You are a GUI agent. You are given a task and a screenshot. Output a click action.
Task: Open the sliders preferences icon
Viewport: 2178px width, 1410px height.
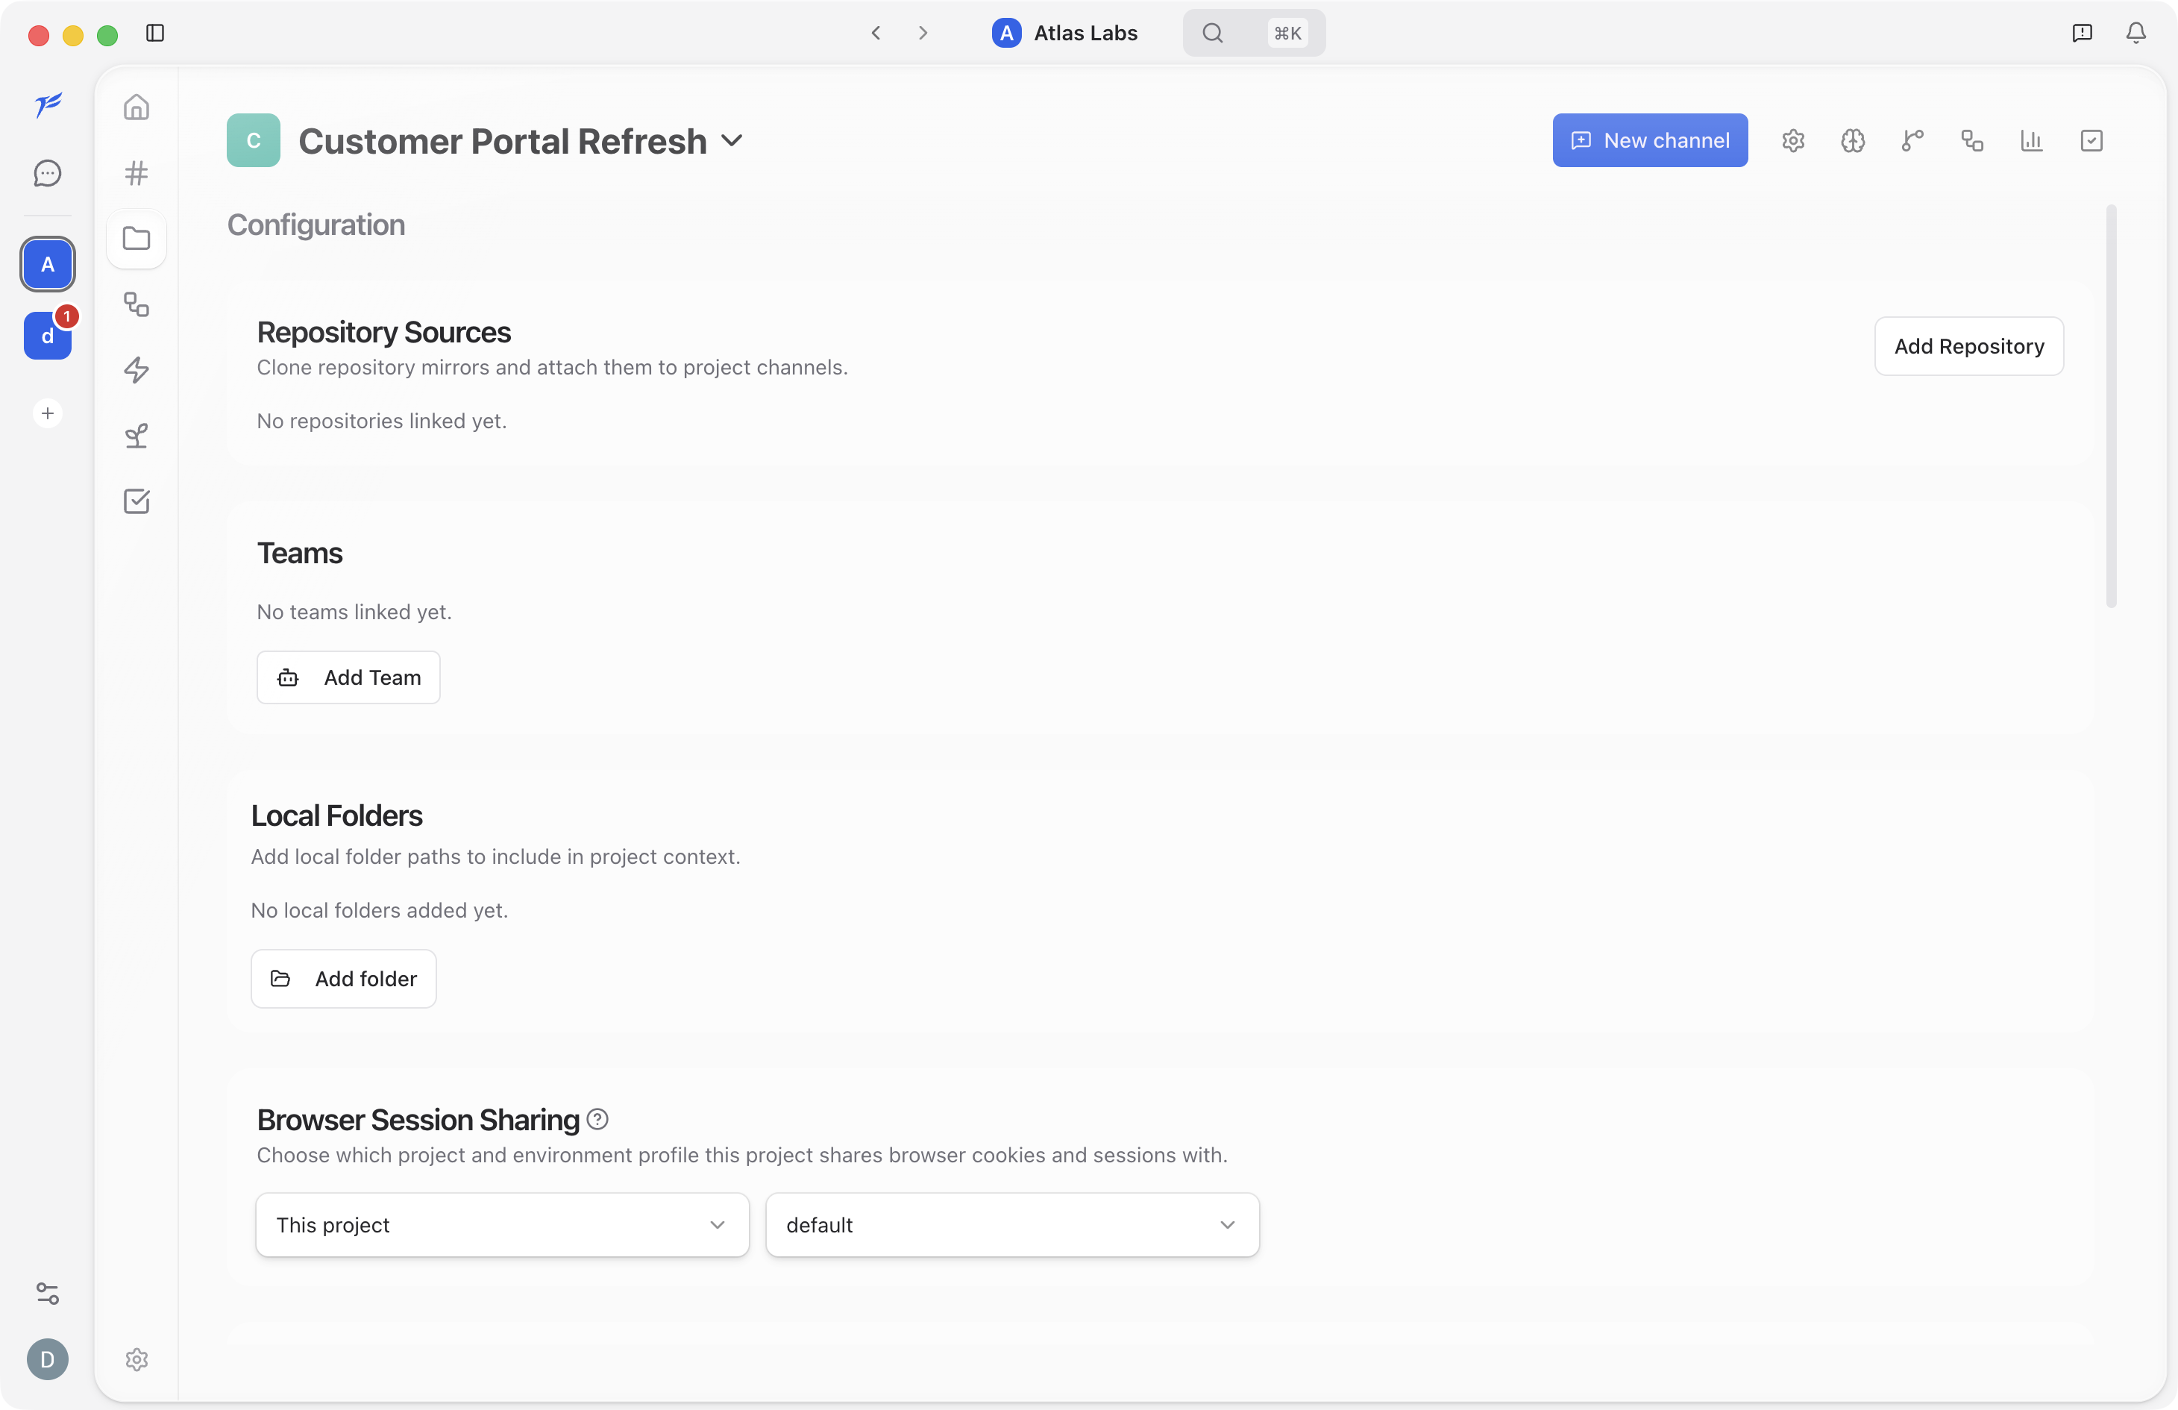pos(48,1293)
